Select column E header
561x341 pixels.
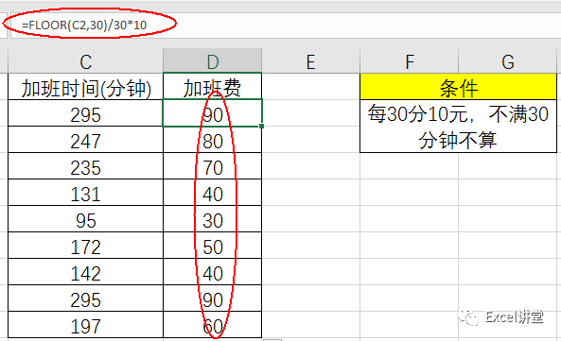coord(311,61)
